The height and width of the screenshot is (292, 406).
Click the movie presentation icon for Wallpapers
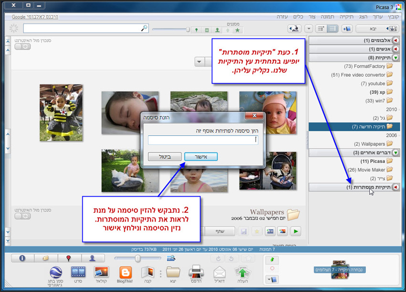coord(270,232)
